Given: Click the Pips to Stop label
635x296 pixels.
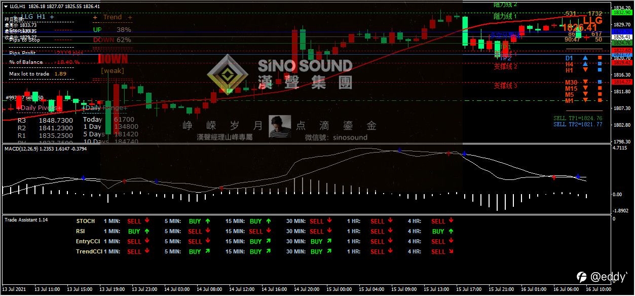Looking at the screenshot, I should pos(25,40).
